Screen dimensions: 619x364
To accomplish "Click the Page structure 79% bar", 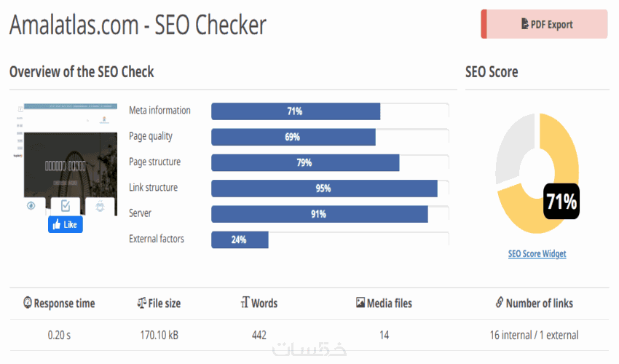I will 305,162.
